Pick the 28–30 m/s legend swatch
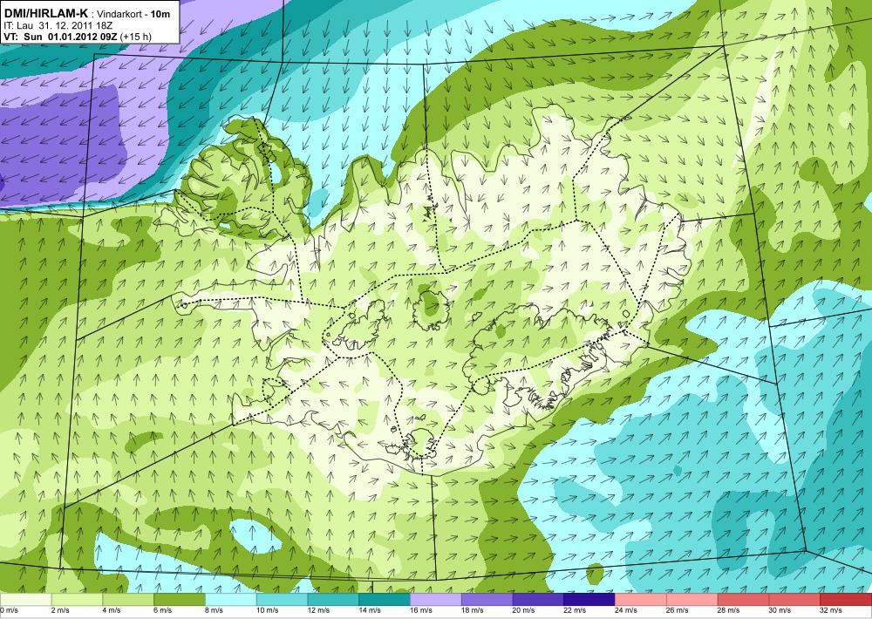This screenshot has width=872, height=619. coord(742,600)
